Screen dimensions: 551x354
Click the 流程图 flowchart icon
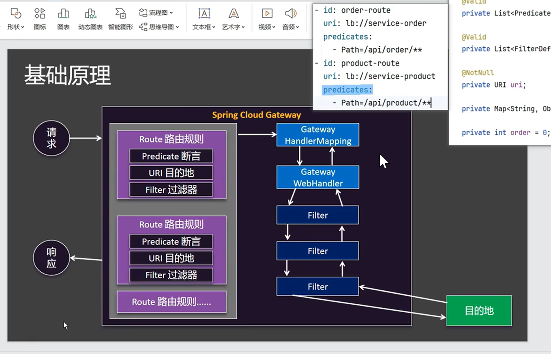click(143, 13)
